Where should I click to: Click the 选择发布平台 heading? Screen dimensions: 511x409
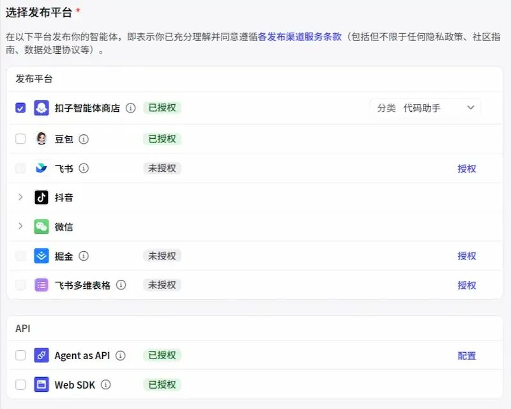pos(39,12)
